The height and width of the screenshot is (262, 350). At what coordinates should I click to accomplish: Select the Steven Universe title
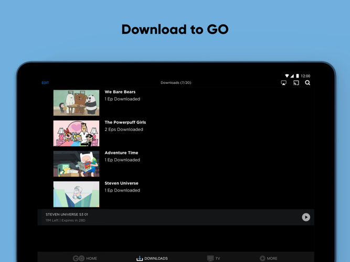coord(121,183)
